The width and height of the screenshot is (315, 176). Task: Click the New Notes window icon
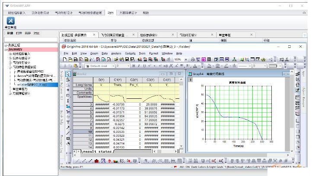point(109,60)
